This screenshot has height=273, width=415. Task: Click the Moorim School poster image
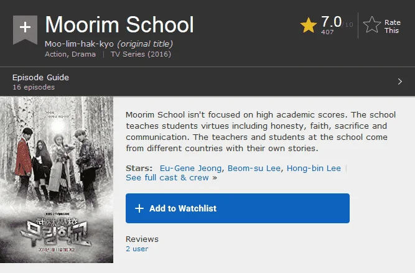pyautogui.click(x=57, y=180)
